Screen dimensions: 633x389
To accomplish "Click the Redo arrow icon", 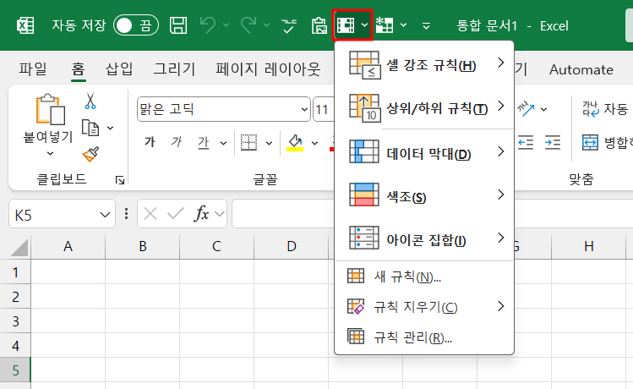I will coord(248,25).
